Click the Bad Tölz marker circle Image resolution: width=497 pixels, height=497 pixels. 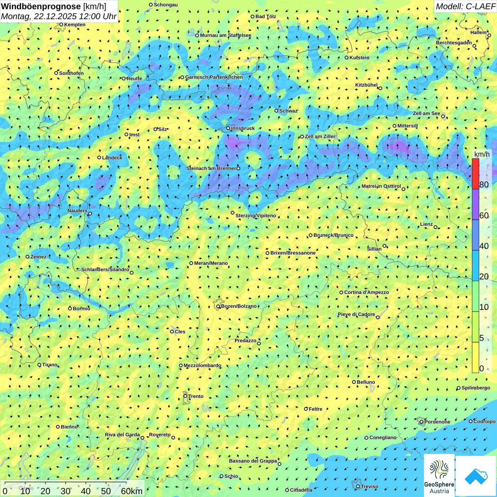click(x=252, y=16)
